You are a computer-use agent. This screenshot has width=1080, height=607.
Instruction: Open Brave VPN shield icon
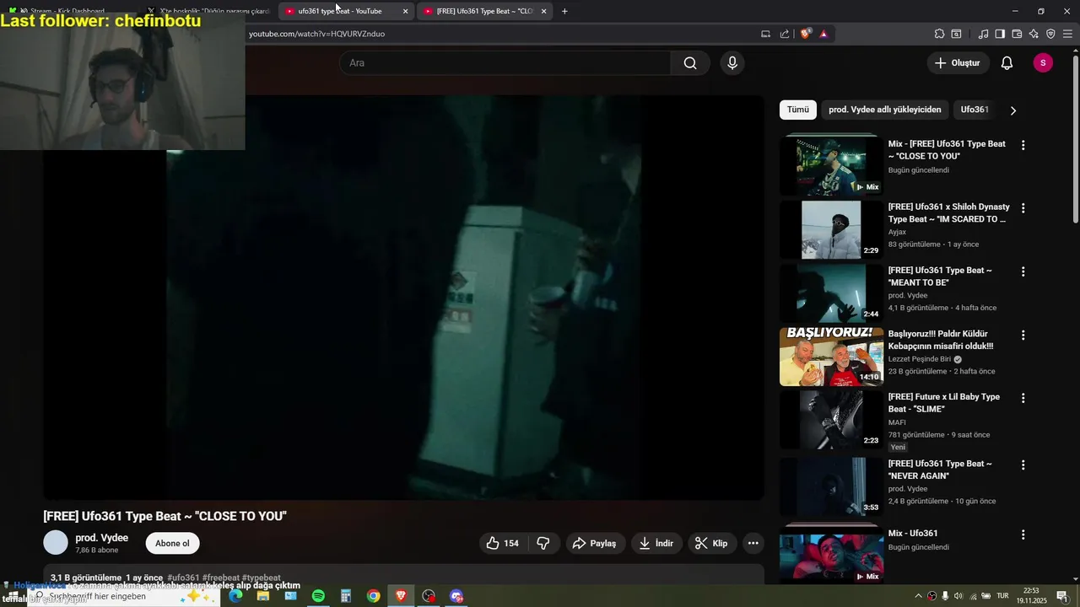tap(1050, 34)
